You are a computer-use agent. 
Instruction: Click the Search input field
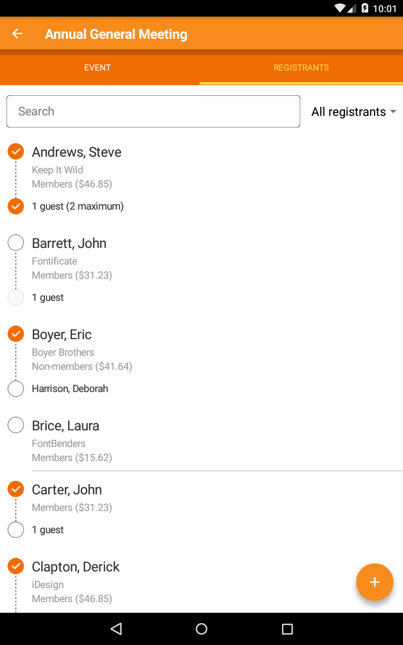click(153, 111)
